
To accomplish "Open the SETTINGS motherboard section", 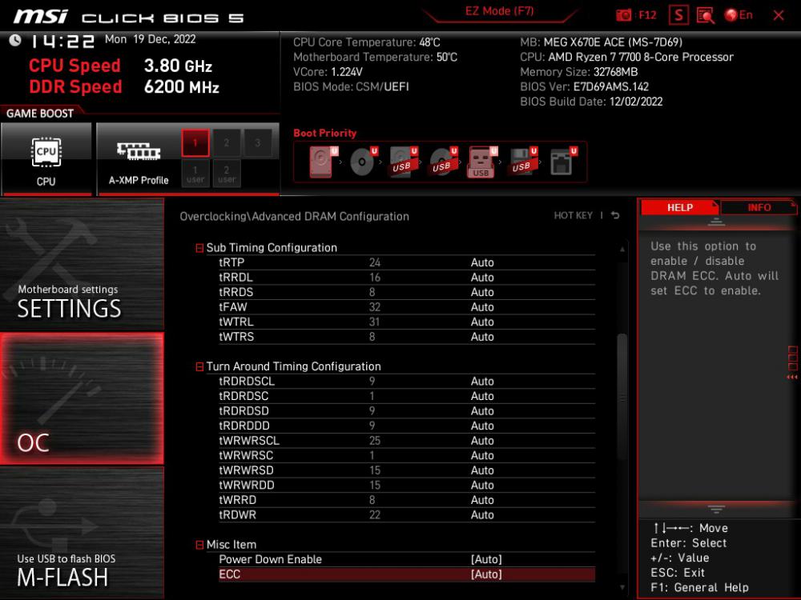I will pos(82,264).
